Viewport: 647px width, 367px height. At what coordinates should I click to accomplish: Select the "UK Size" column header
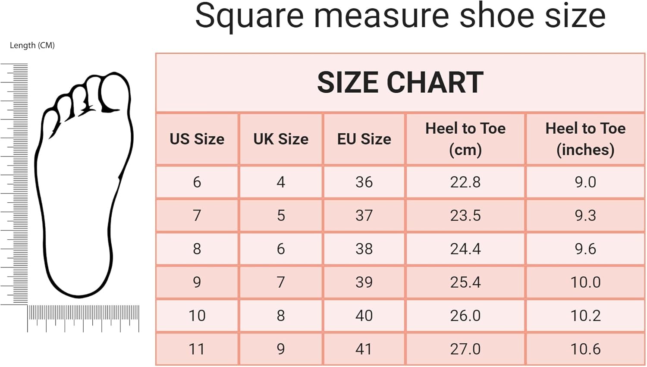coord(281,139)
